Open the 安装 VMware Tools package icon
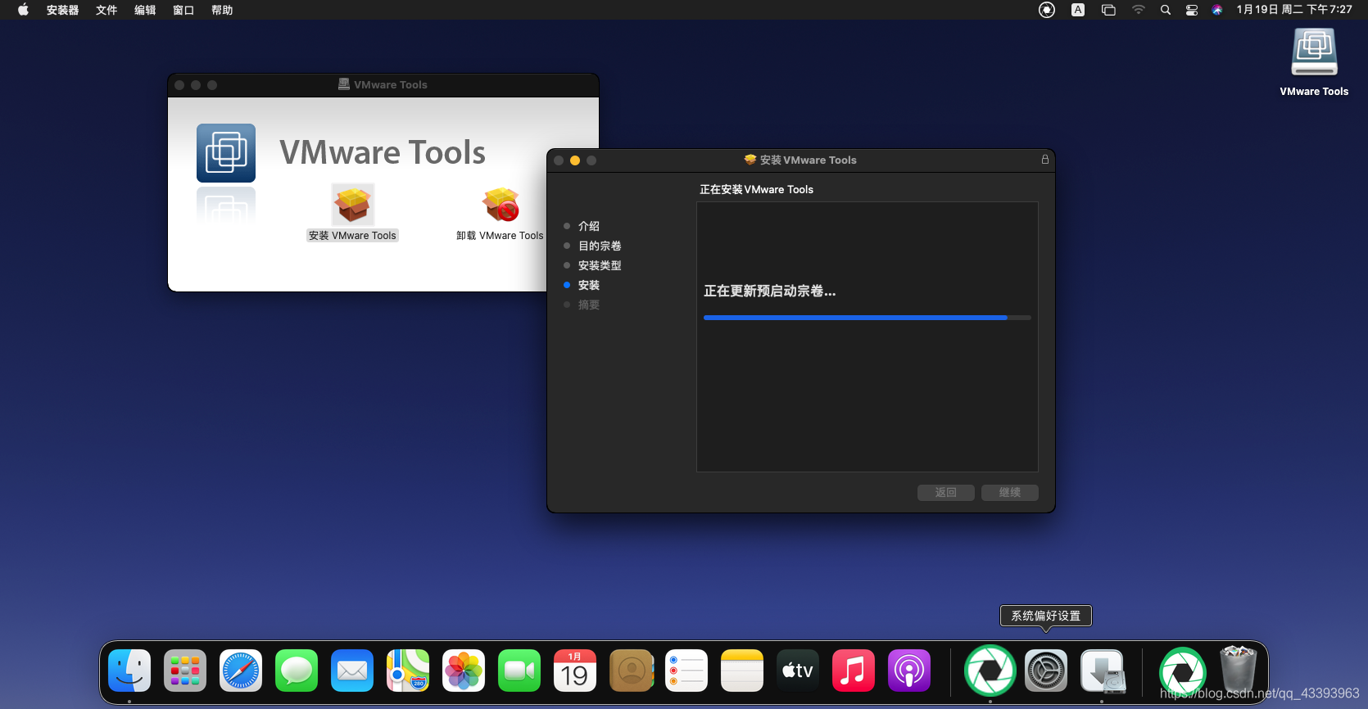 tap(353, 205)
